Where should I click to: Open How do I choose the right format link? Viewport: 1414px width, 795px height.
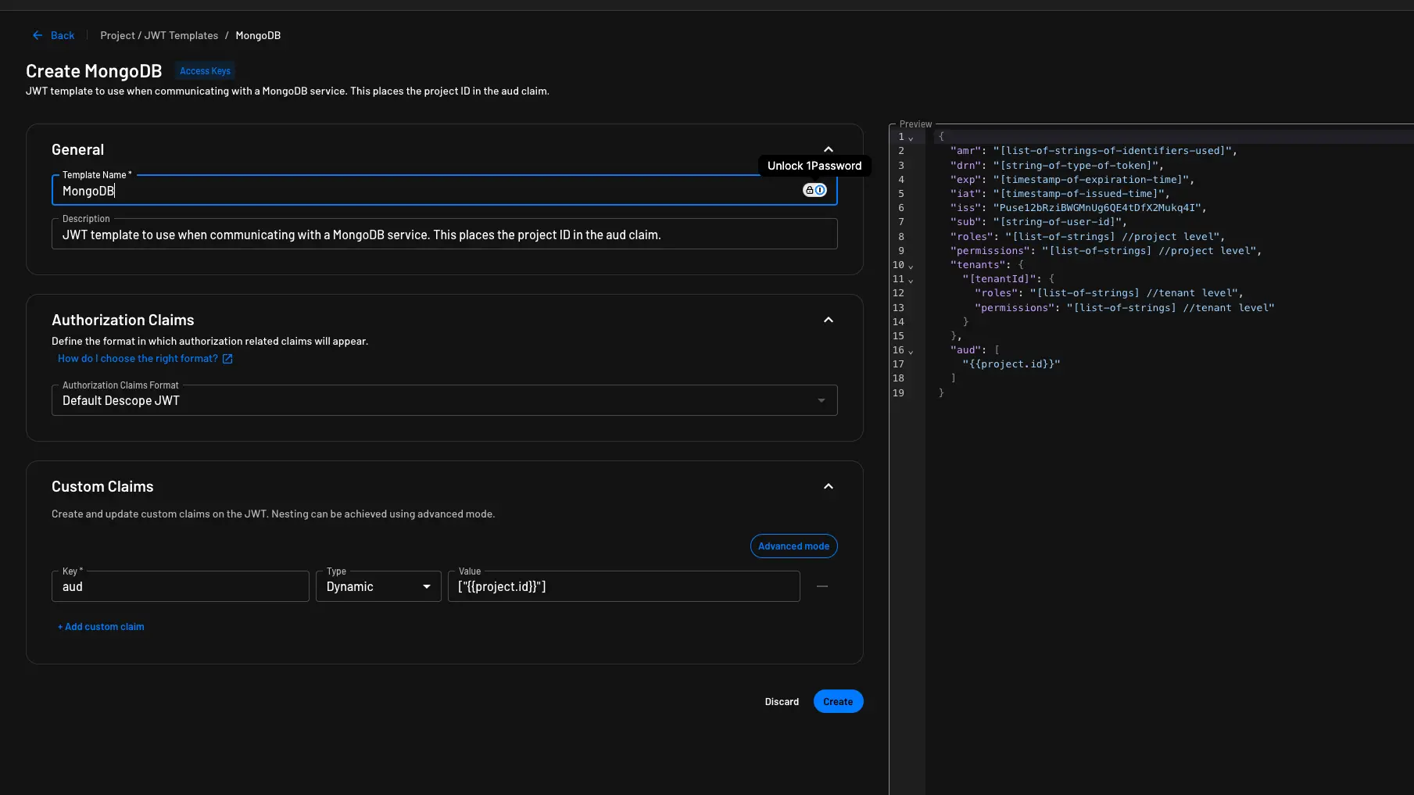(x=138, y=359)
